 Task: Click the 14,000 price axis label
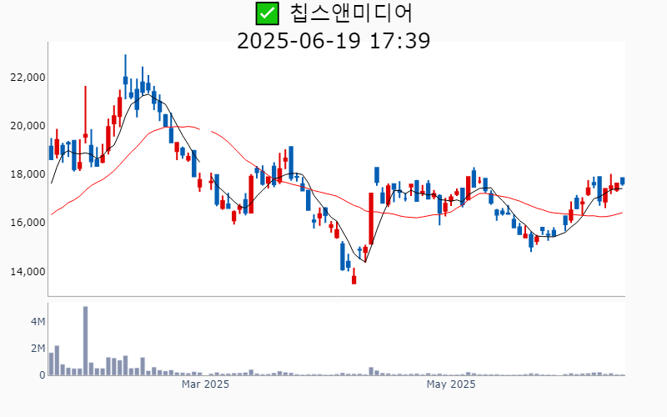pos(28,272)
